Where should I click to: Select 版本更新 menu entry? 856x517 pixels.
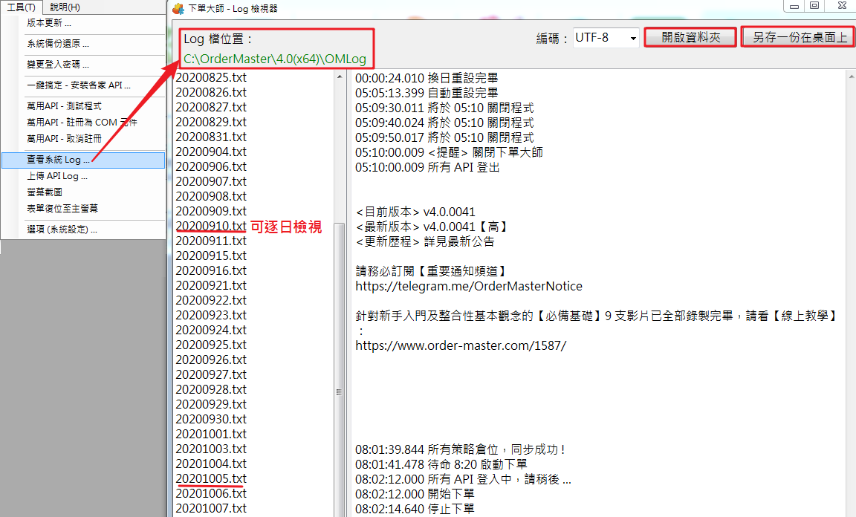[x=49, y=23]
